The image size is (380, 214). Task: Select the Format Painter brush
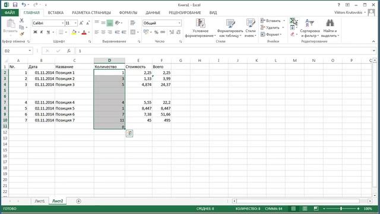21,34
